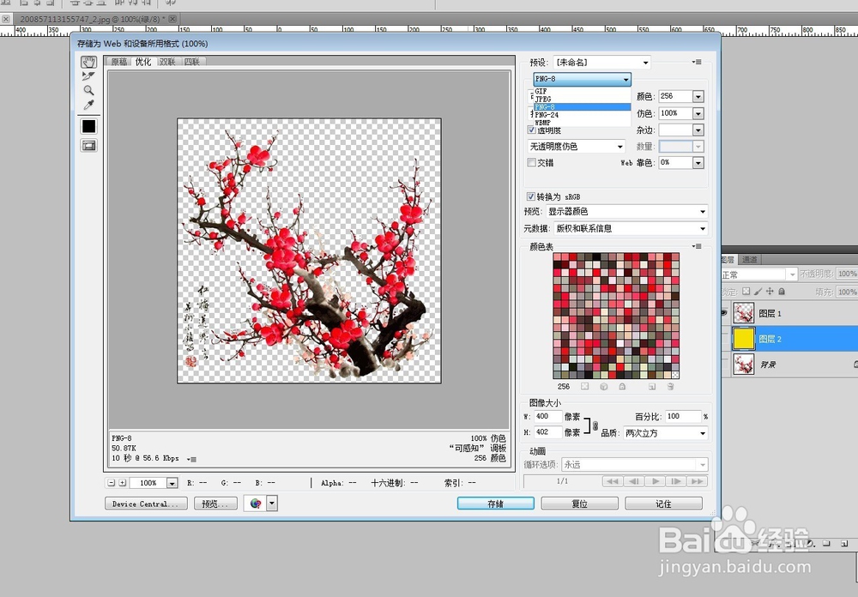The image size is (858, 597).
Task: Open the 颜色 colors count dropdown
Action: pos(698,97)
